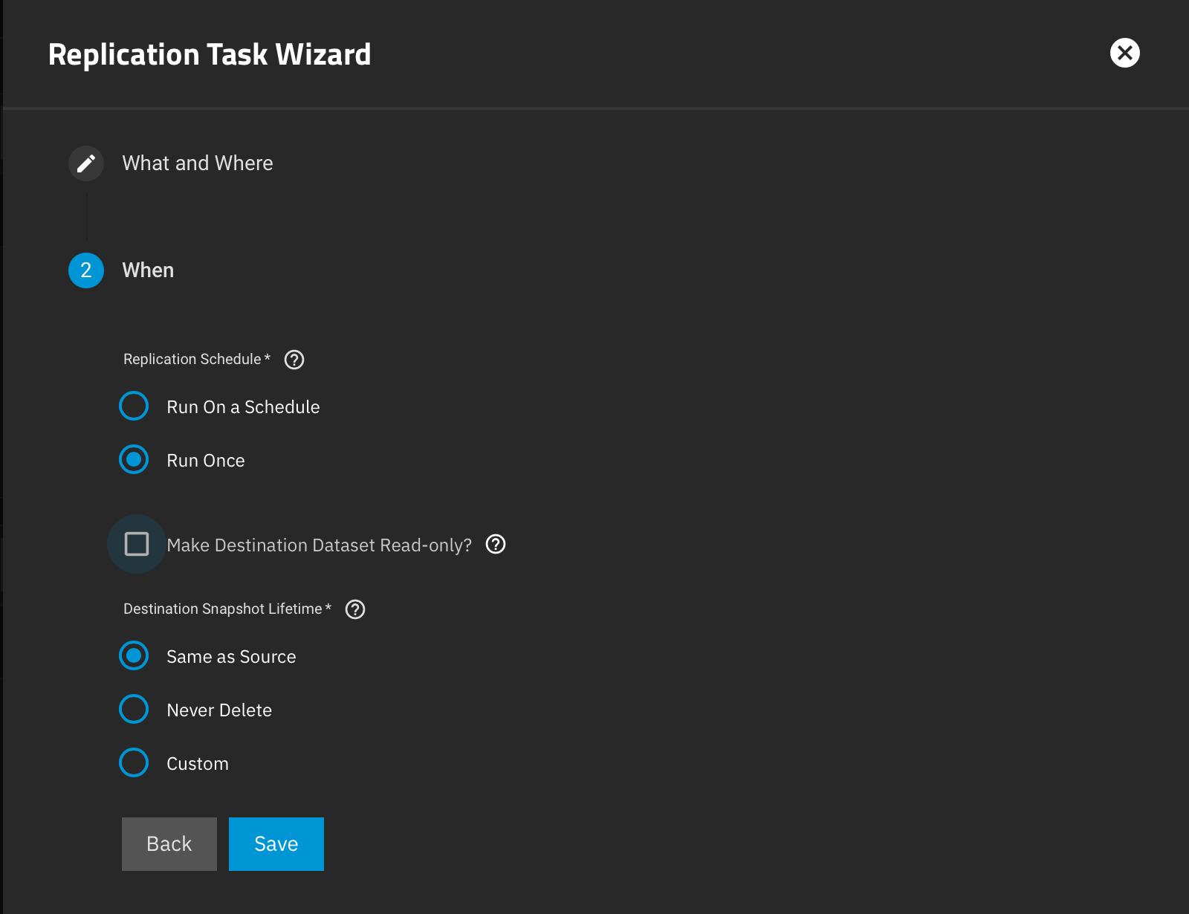
Task: Enable Make Destination Dataset Read-only checkbox
Action: 137,544
